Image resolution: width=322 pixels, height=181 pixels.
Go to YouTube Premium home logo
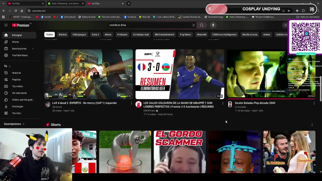21,25
